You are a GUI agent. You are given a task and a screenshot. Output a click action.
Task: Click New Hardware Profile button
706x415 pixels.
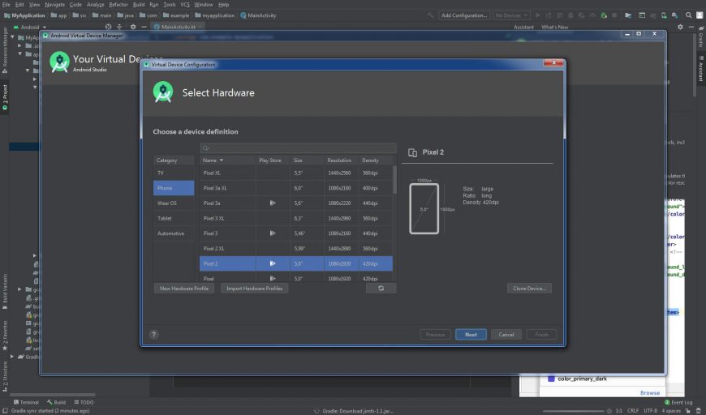(184, 289)
